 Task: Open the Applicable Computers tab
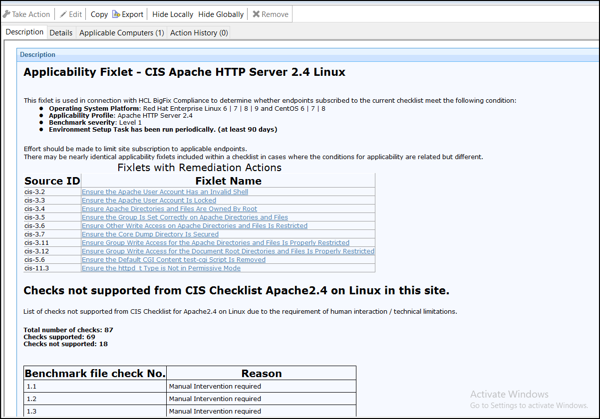pyautogui.click(x=121, y=32)
